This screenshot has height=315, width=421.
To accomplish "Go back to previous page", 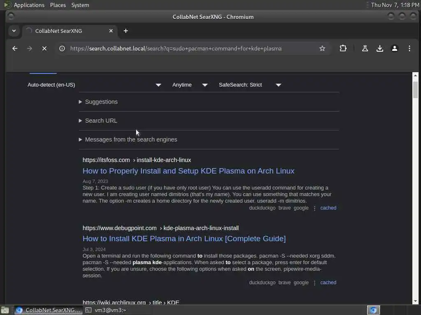I will (15, 48).
